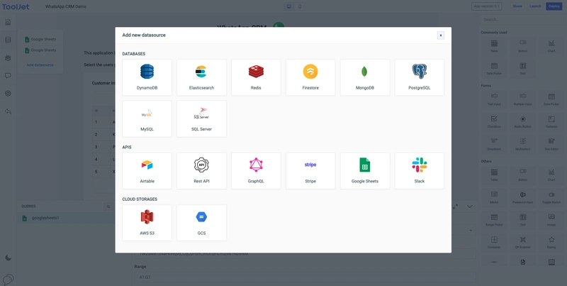Viewport: 567px width, 286px height.
Task: Open settings gear in left sidebar
Action: click(8, 94)
